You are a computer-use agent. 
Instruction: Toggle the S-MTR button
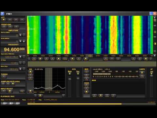[x=142, y=73]
